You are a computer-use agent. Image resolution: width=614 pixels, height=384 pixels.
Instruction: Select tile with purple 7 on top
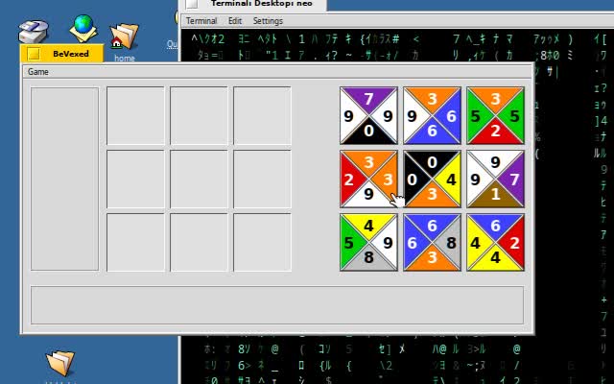coord(368,115)
